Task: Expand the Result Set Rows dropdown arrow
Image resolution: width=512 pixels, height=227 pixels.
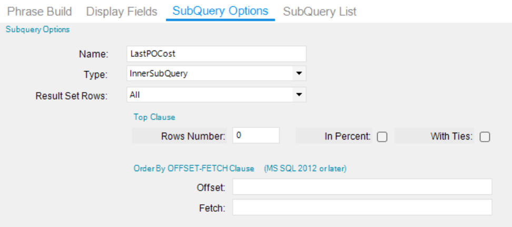Action: [299, 95]
